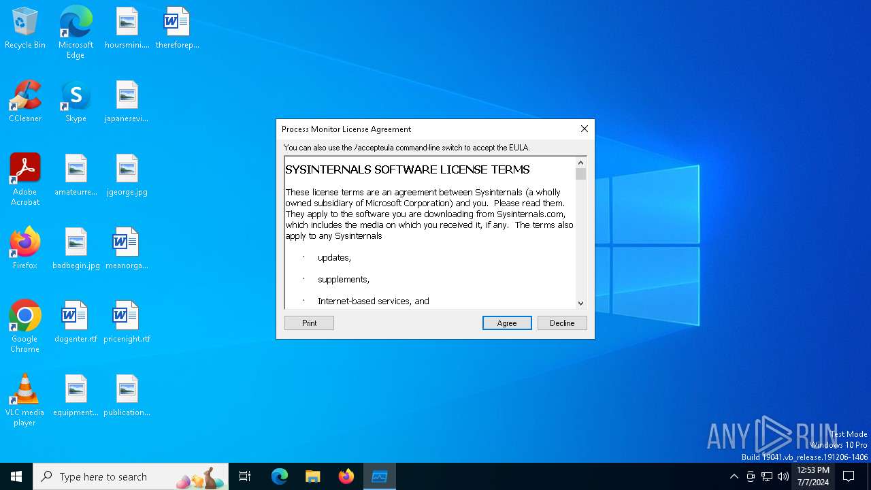Open the Windows Start menu
The height and width of the screenshot is (490, 871).
point(16,476)
